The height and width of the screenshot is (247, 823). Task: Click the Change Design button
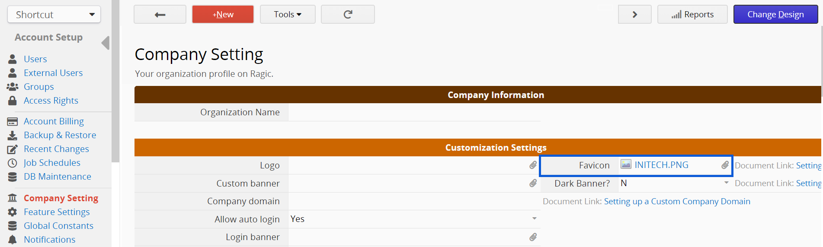pyautogui.click(x=775, y=15)
